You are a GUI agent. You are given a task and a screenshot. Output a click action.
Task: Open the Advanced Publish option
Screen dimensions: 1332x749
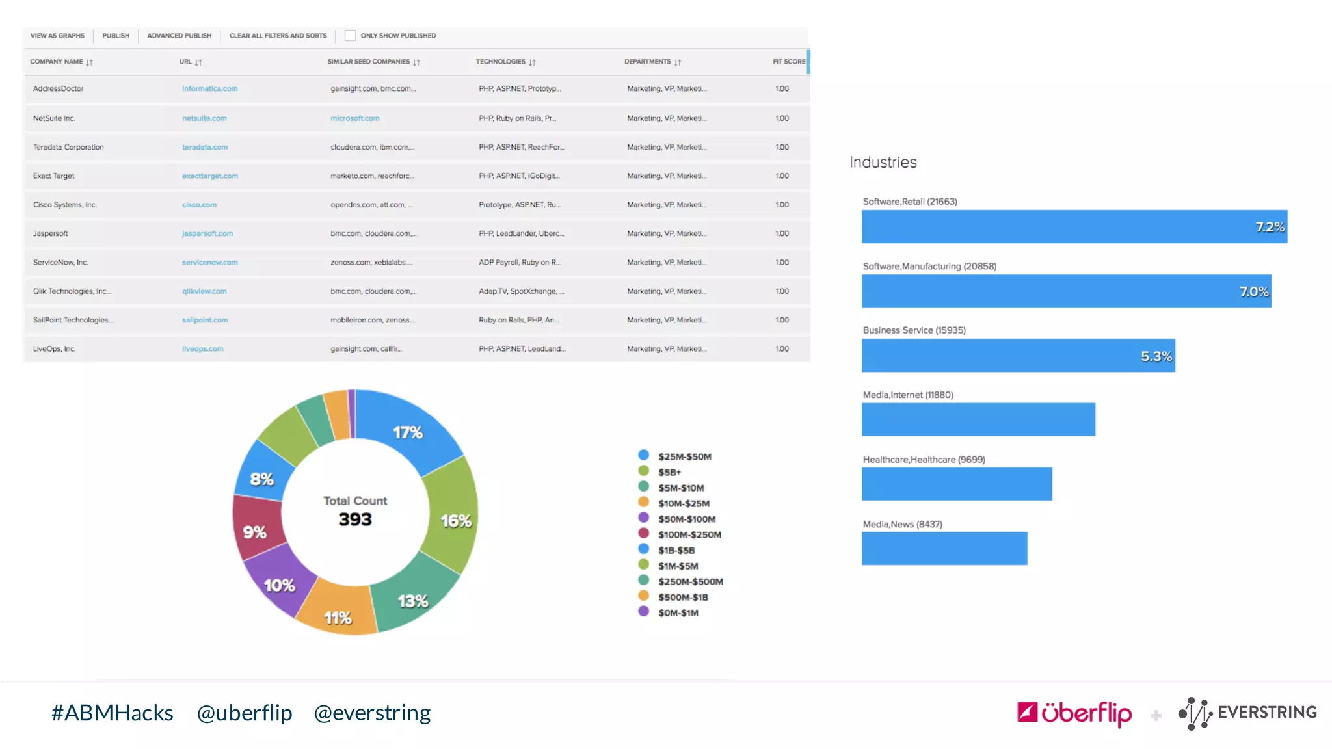pos(179,36)
